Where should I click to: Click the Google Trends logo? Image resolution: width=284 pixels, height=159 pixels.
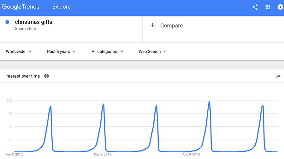[21, 7]
